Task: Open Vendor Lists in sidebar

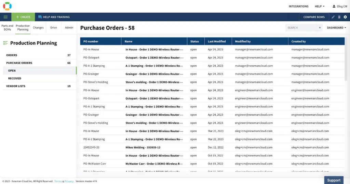Action: 40,86
